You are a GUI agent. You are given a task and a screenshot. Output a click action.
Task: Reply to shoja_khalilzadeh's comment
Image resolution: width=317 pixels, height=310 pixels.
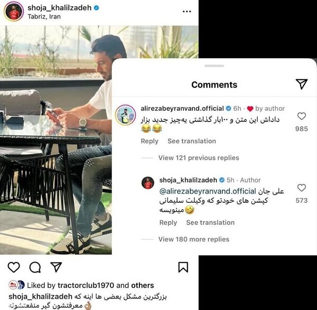[168, 222]
